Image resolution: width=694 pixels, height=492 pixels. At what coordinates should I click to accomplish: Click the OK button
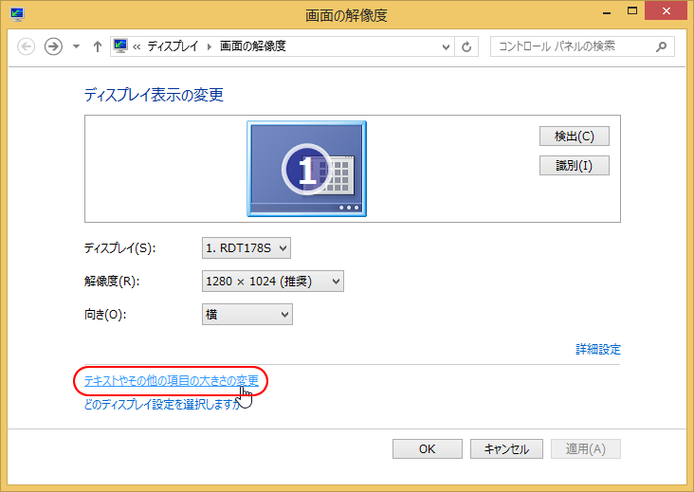[427, 449]
